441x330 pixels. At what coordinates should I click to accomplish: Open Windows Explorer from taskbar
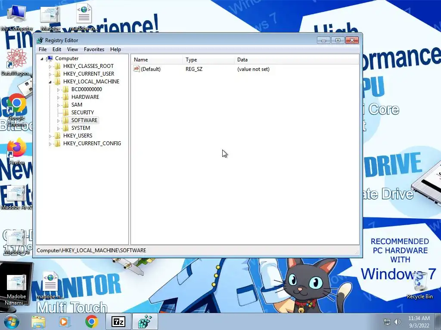[38, 321]
